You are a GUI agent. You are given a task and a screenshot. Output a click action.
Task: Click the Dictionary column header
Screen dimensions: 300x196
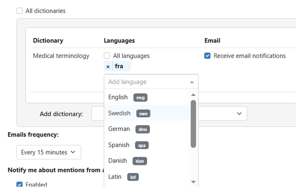48,41
